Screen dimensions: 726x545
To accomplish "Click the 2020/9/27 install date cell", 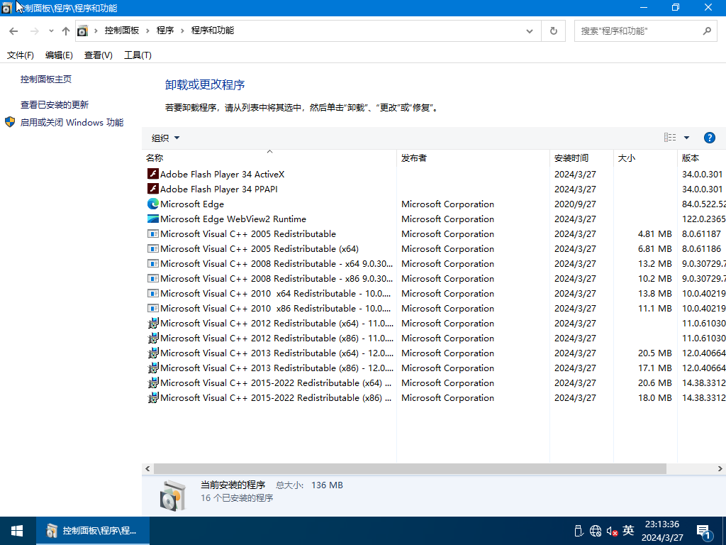I will [x=575, y=204].
